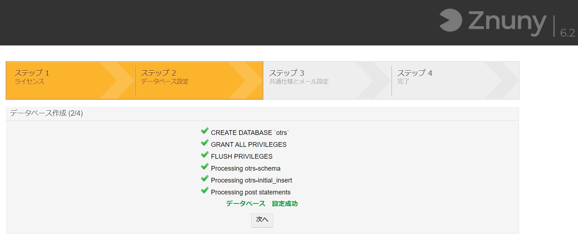
Task: Select the ステップ 4 完了 step
Action: point(455,80)
